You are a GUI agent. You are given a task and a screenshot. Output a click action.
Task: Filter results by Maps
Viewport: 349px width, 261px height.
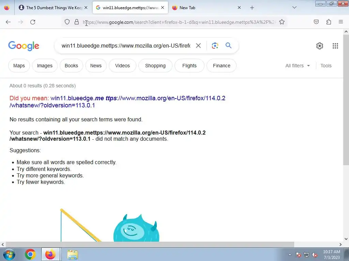[19, 66]
